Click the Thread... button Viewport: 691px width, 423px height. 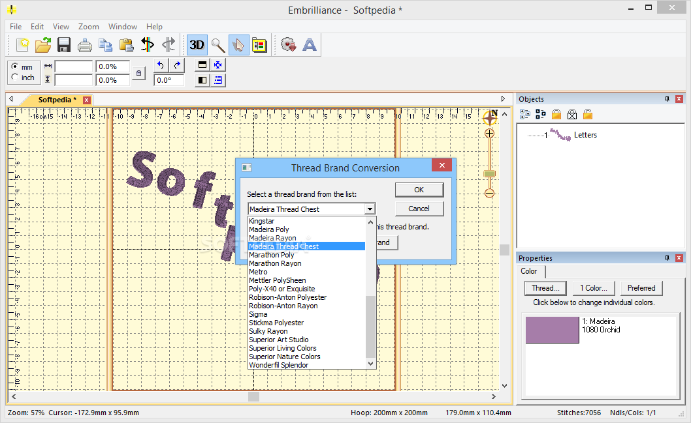tap(545, 288)
